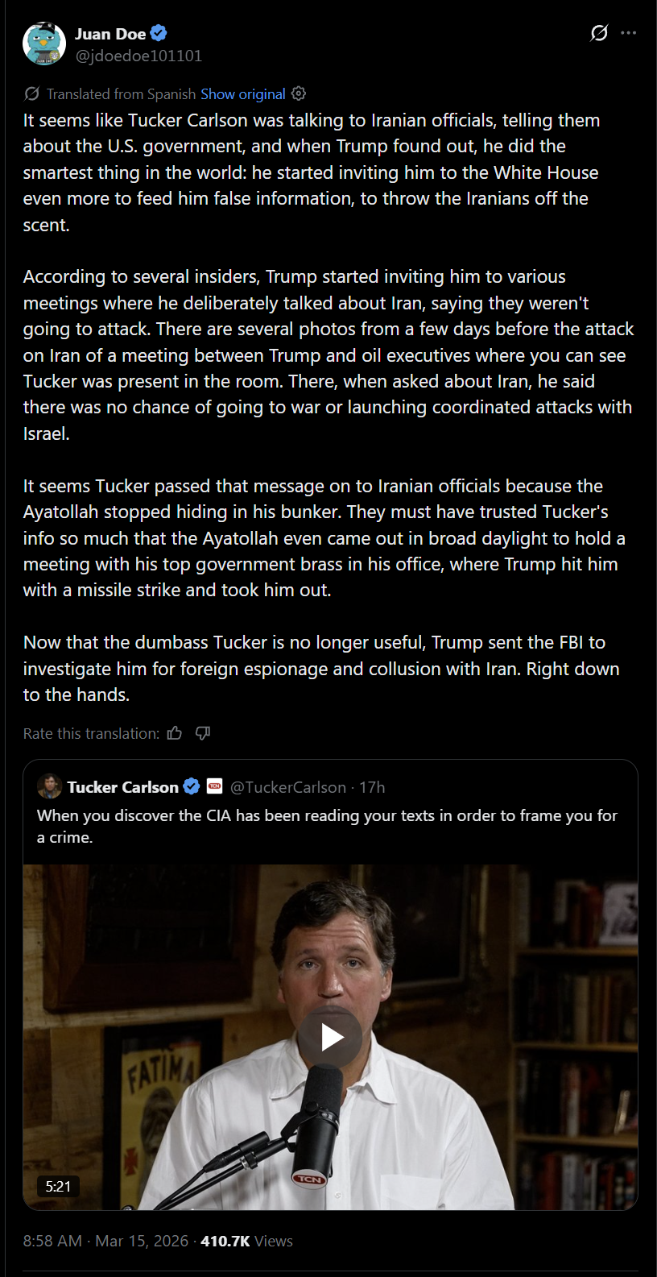Click the Juan Doe display name
This screenshot has height=1277, width=657.
pyautogui.click(x=110, y=34)
